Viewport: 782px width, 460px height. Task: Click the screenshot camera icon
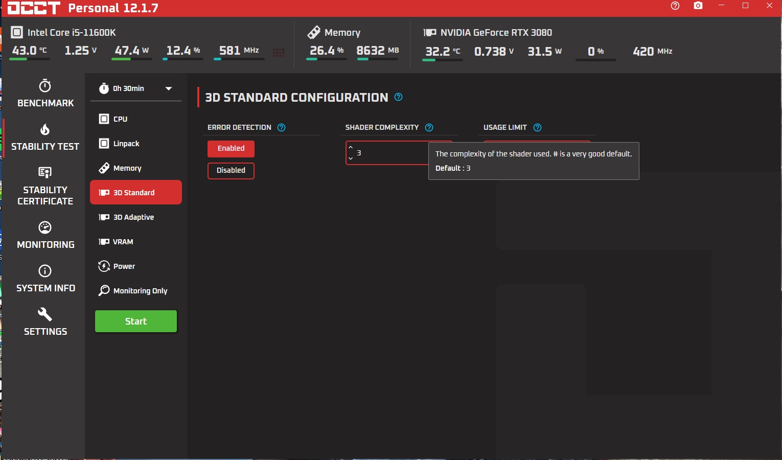point(698,6)
